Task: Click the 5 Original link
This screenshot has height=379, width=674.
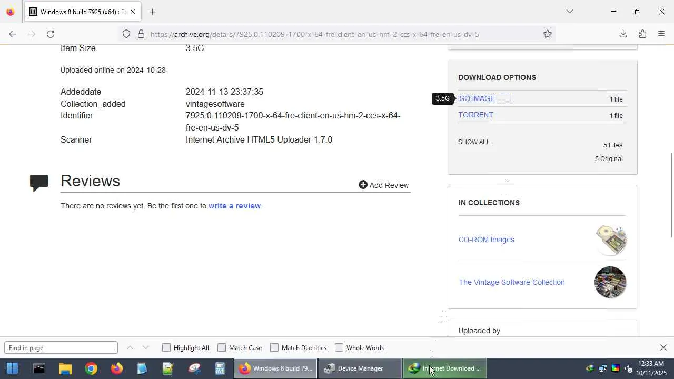Action: point(609,159)
